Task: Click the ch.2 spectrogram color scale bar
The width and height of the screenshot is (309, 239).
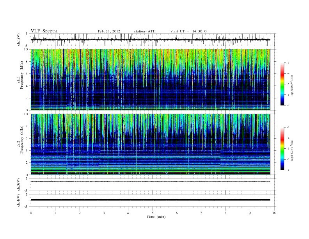Action: point(282,149)
